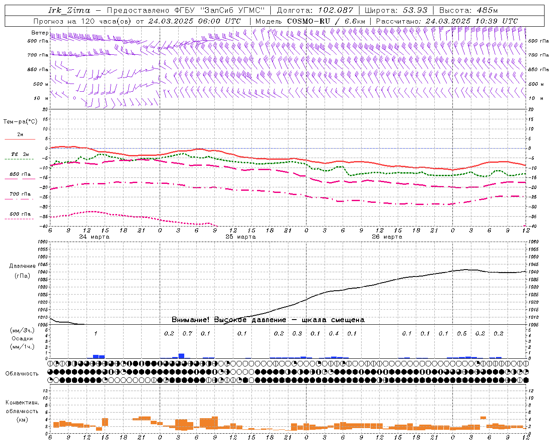The image size is (551, 441).
Task: Click the tallest blue precipitation bar on 25 марта
Action: 181,356
